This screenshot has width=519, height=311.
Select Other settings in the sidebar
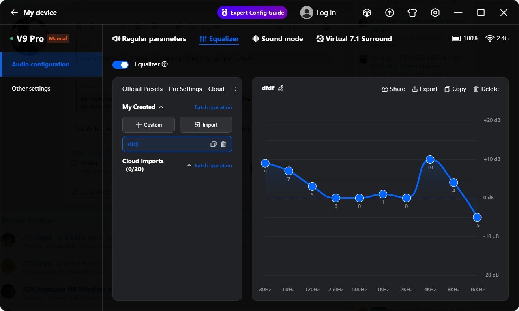click(x=31, y=88)
